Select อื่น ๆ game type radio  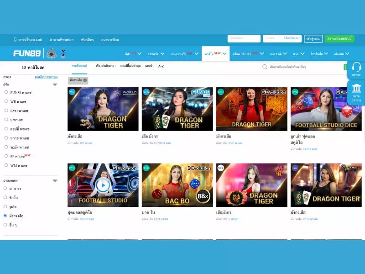[x=5, y=225]
